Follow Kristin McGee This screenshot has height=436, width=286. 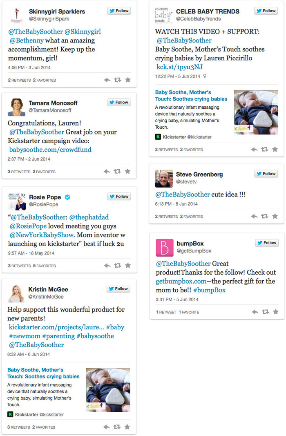(x=118, y=288)
